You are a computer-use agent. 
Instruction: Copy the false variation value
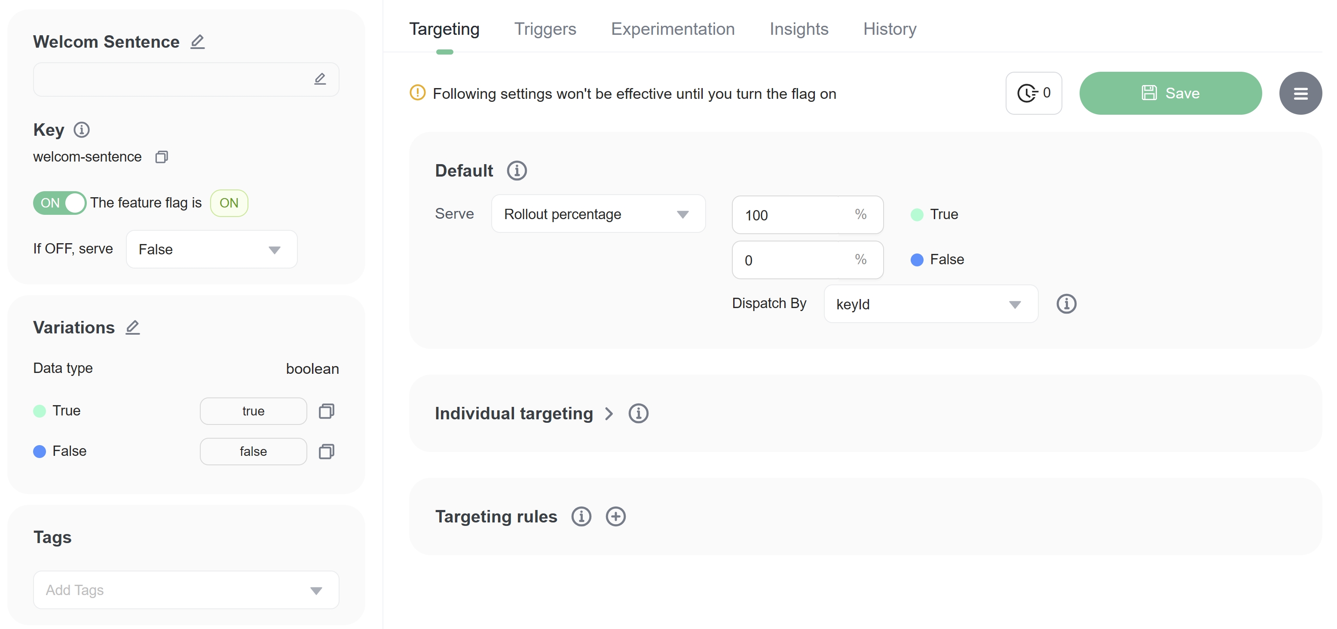327,452
